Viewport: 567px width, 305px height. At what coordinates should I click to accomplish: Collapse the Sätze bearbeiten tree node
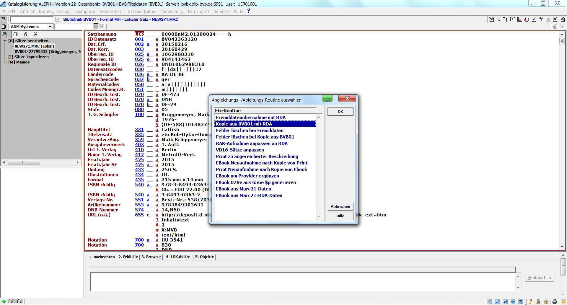(5, 41)
